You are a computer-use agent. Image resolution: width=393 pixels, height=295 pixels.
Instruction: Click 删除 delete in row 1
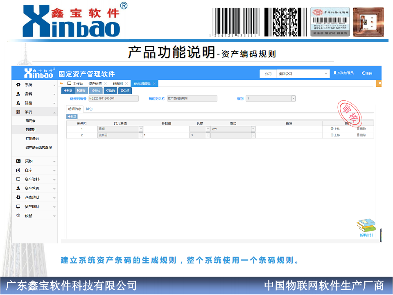click(361, 129)
